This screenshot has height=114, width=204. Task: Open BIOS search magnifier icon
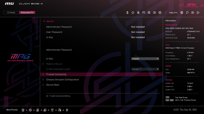[187, 12]
